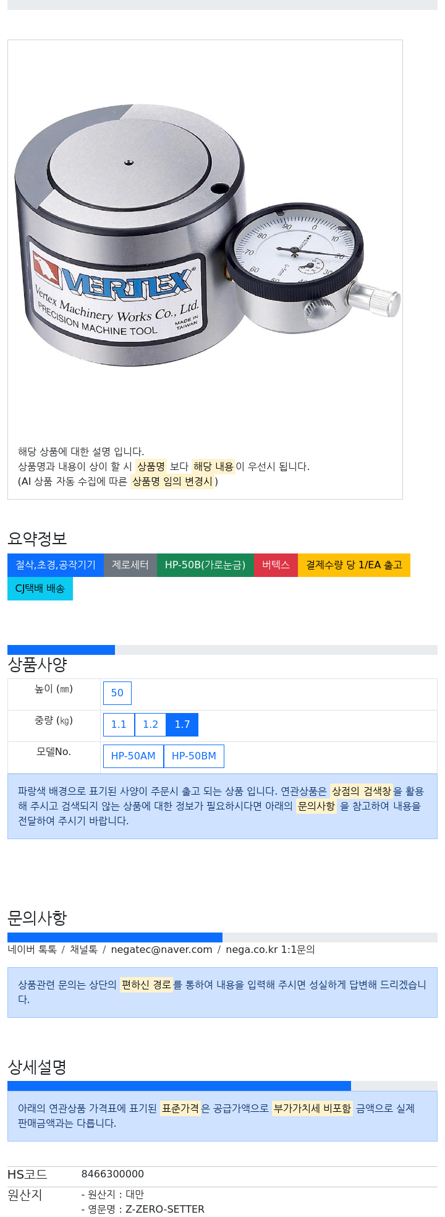Open nega.co.kr 1:1문의 link
Viewport: 445px width, 1217px height.
pos(270,950)
